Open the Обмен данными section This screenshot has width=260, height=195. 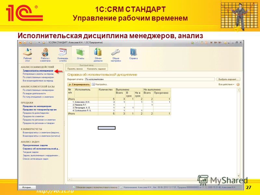pyautogui.click(x=98, y=55)
